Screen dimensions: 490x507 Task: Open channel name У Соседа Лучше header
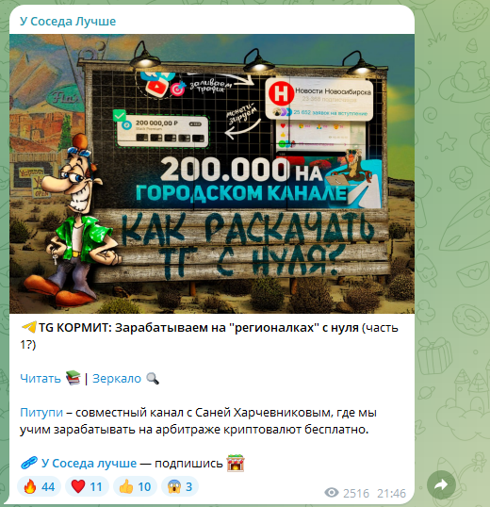[x=68, y=22]
